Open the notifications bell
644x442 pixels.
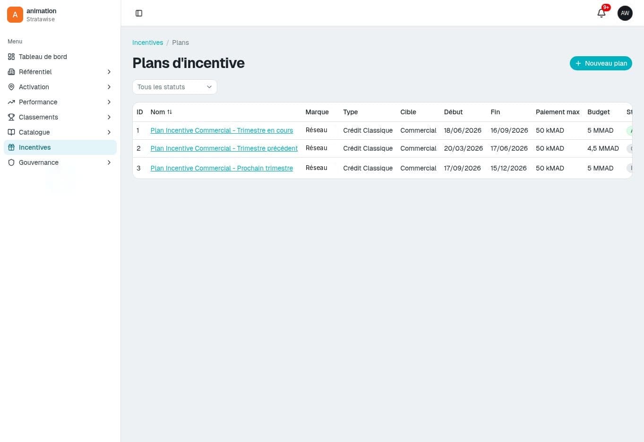[601, 13]
